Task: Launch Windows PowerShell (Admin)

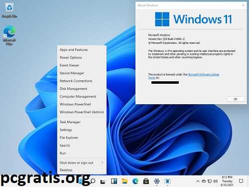Action: pos(82,112)
